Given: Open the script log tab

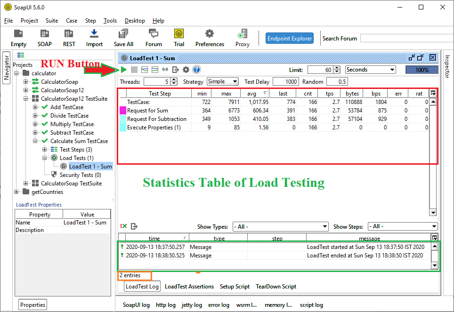Looking at the screenshot, I should 311,305.
